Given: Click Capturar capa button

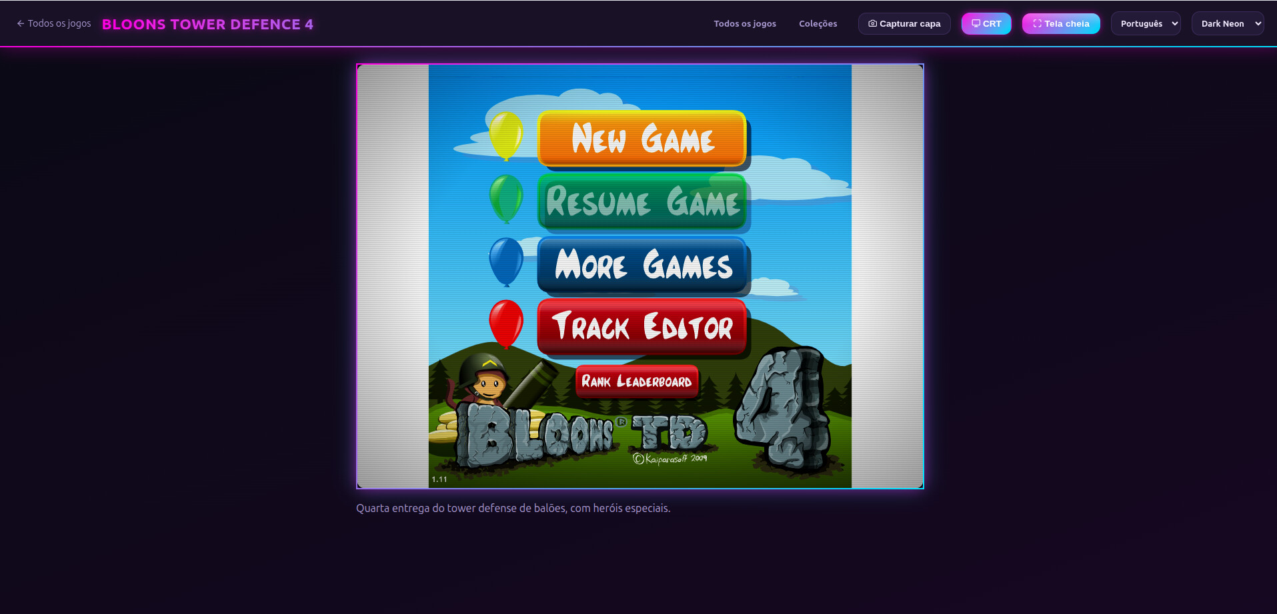Looking at the screenshot, I should (x=904, y=23).
